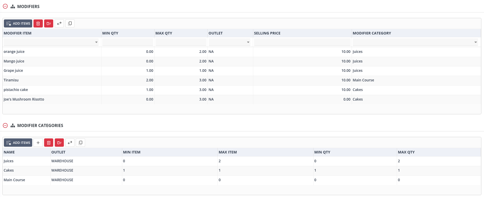Click delete-all list icon in Modifier Categories toolbar
484x197 pixels.
tap(59, 143)
